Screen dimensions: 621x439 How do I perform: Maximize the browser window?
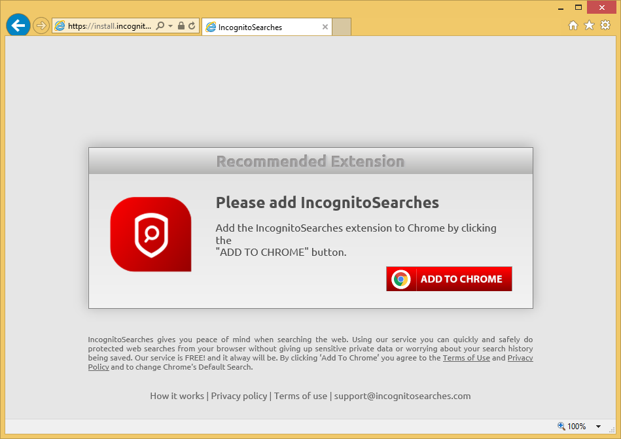point(578,7)
